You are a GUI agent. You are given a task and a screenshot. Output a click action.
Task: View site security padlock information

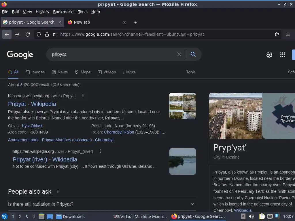[x=47, y=35]
